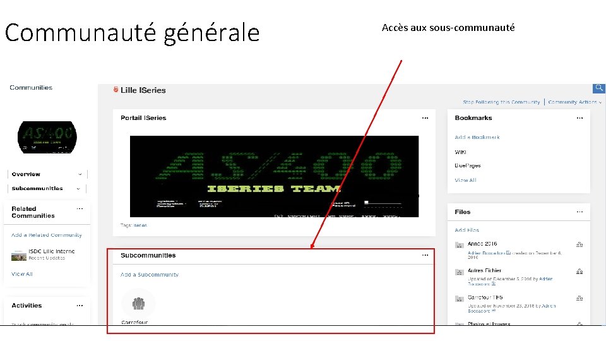
Task: Click Add Files link
Action: click(467, 230)
